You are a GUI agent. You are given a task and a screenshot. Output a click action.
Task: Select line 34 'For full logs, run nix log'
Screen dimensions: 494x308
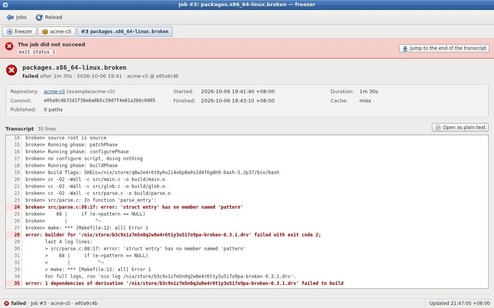247,276
